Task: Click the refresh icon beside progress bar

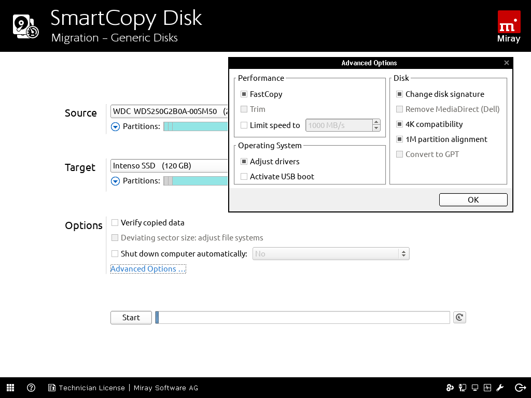Action: point(459,317)
